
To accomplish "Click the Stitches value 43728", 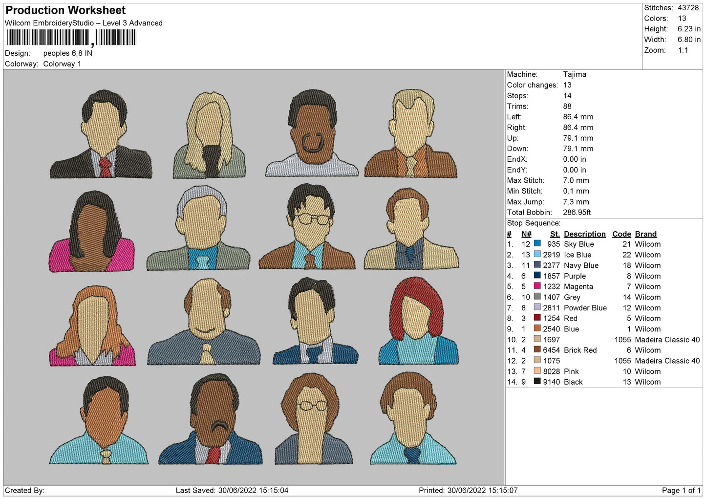I will [688, 8].
